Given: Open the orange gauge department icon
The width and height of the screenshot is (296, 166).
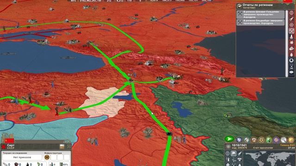Looking at the screenshot, I should (254, 140).
